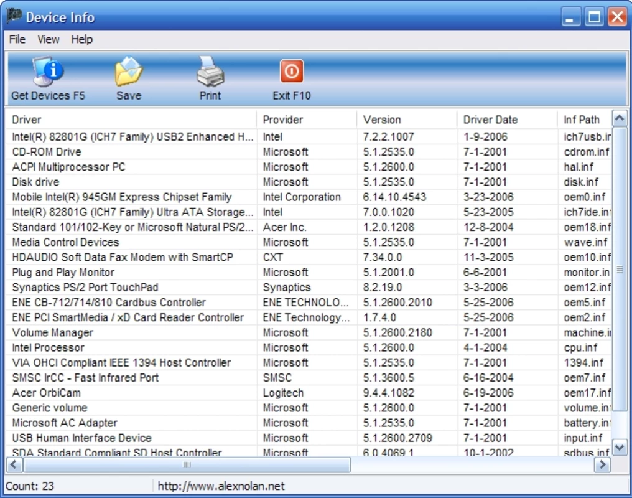This screenshot has width=632, height=498.
Task: Close the Device Info window
Action: coord(618,17)
